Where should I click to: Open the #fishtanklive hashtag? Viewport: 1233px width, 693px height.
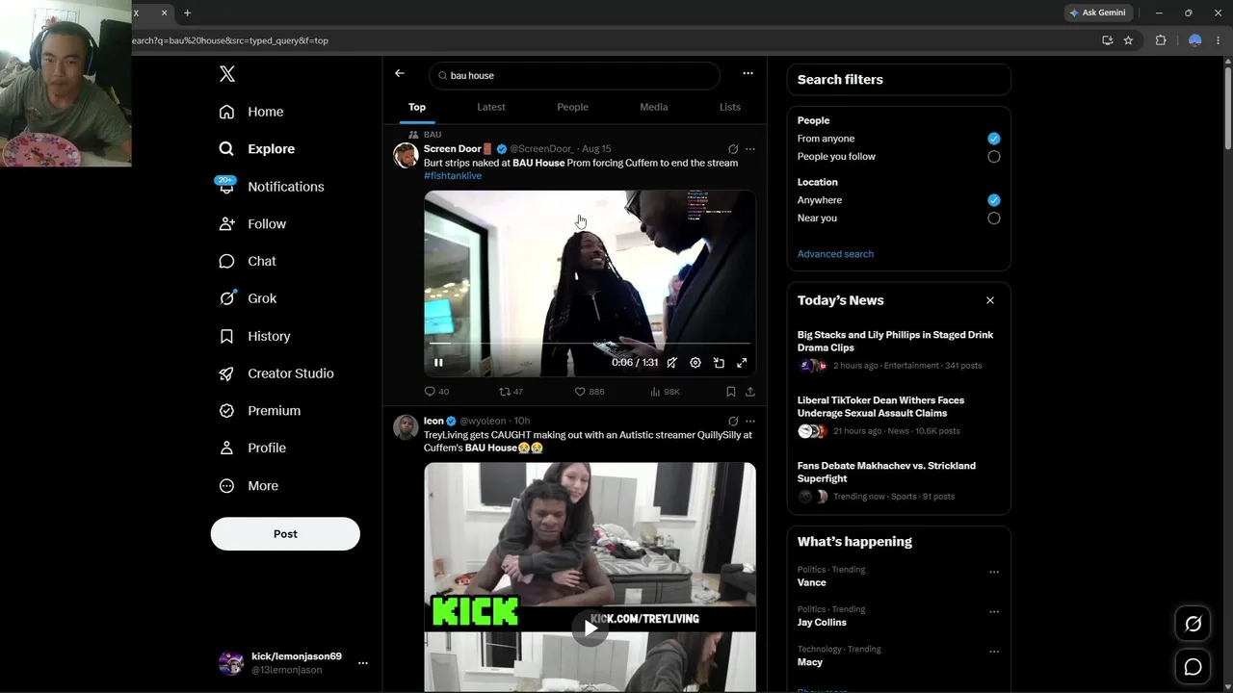click(453, 176)
